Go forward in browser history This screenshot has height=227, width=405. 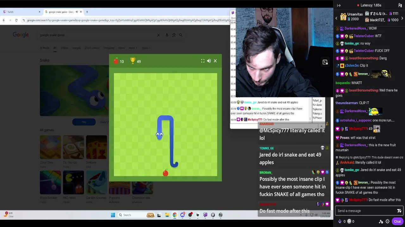point(10,20)
